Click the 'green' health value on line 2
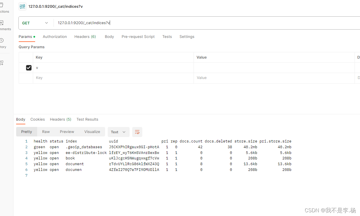Screen dimensions: 360x216 point(39,147)
